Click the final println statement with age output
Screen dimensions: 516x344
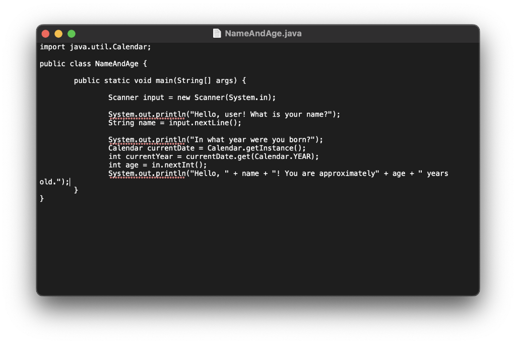[146, 173]
